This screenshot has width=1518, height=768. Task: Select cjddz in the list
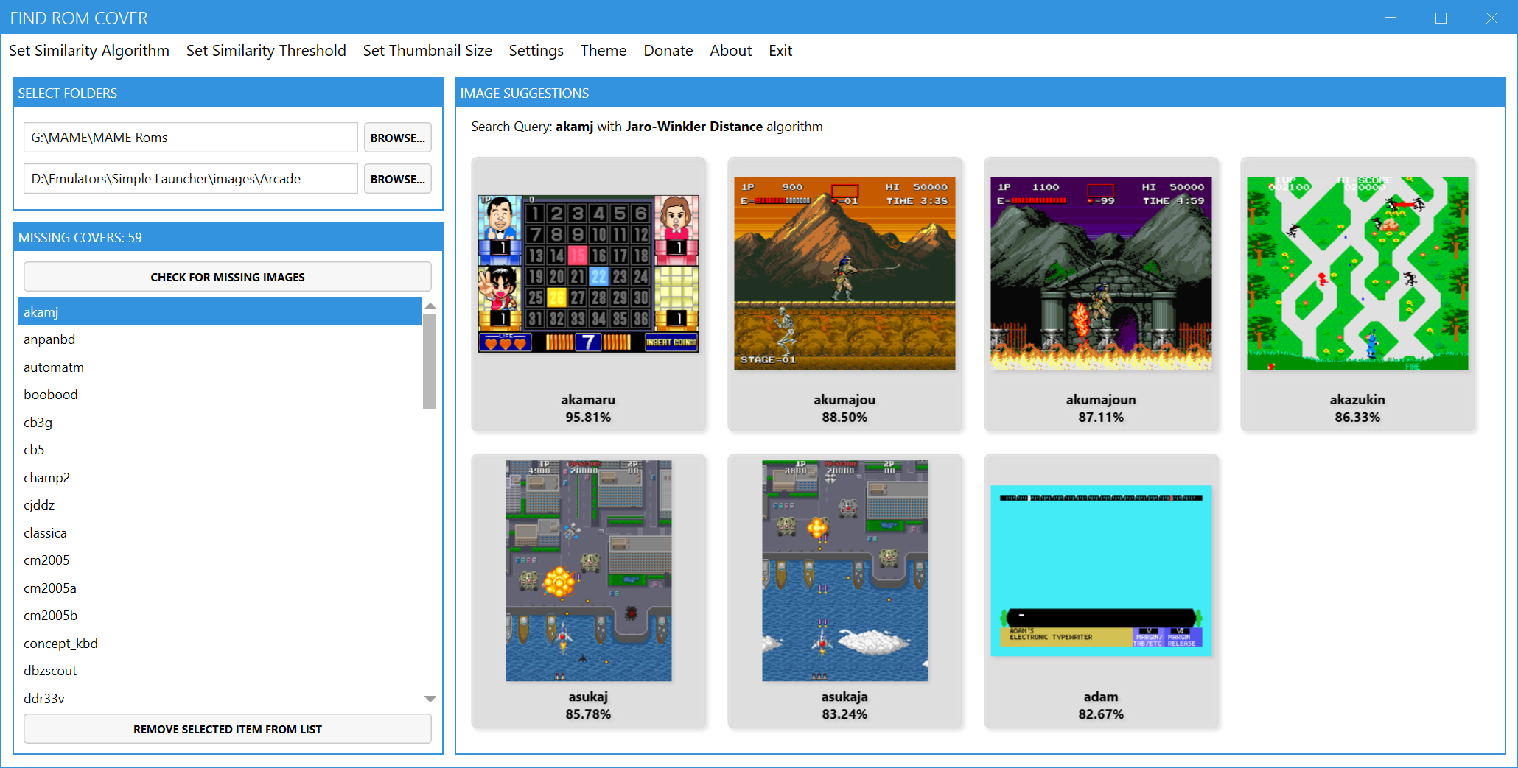pos(220,505)
